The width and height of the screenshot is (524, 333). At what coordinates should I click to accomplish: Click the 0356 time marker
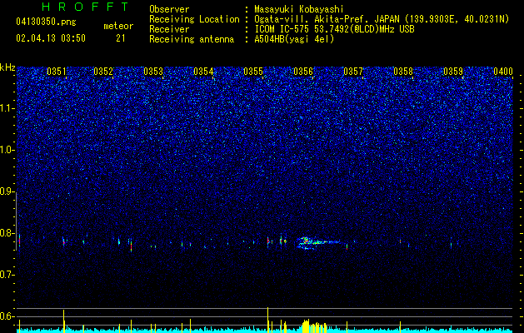(x=303, y=72)
